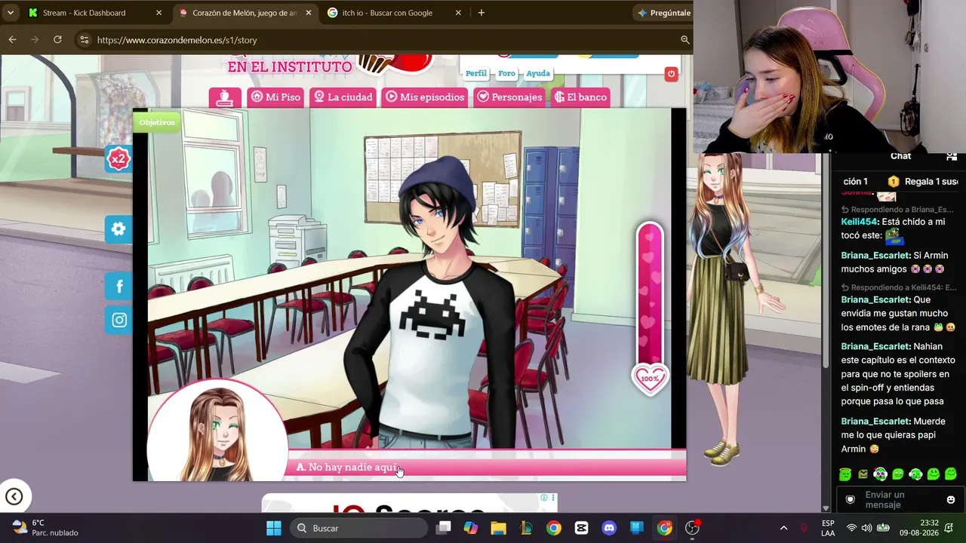This screenshot has height=543, width=966.
Task: Open Mis episodios menu
Action: click(425, 97)
